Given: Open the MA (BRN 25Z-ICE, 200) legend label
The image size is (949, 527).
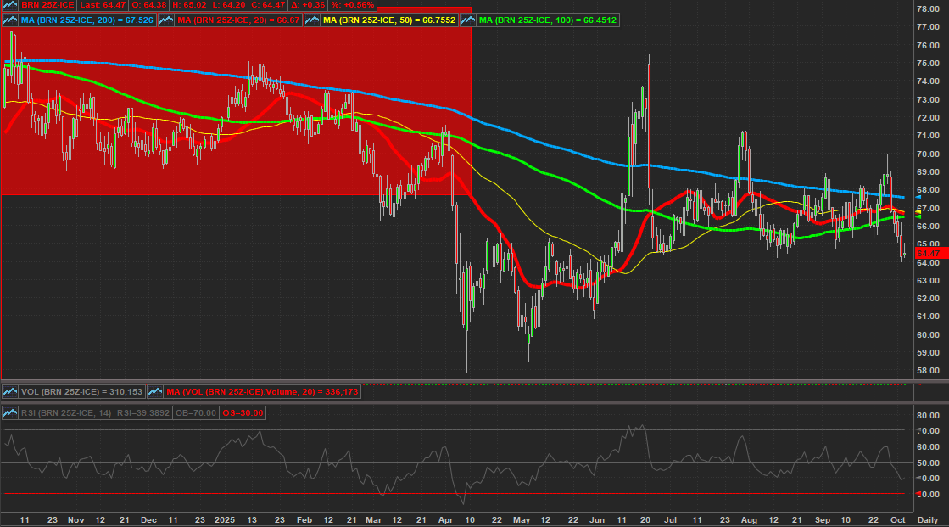Looking at the screenshot, I should tap(87, 19).
